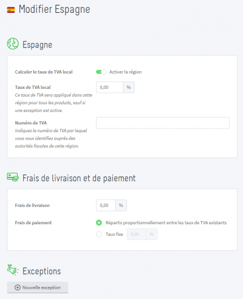
Task: Click the Exceptions section icon
Action: [13, 270]
